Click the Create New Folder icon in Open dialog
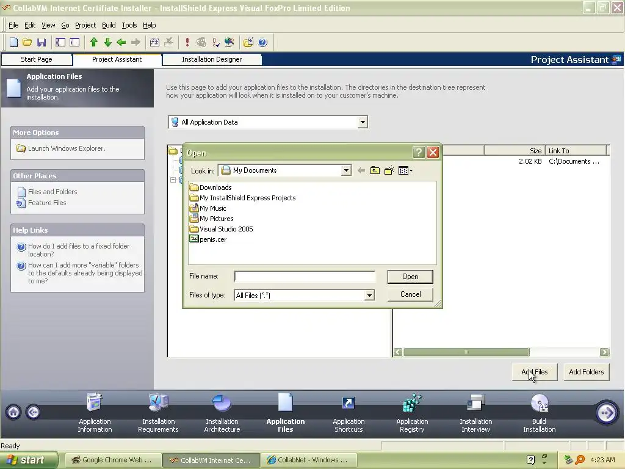625x469 pixels. pyautogui.click(x=389, y=171)
